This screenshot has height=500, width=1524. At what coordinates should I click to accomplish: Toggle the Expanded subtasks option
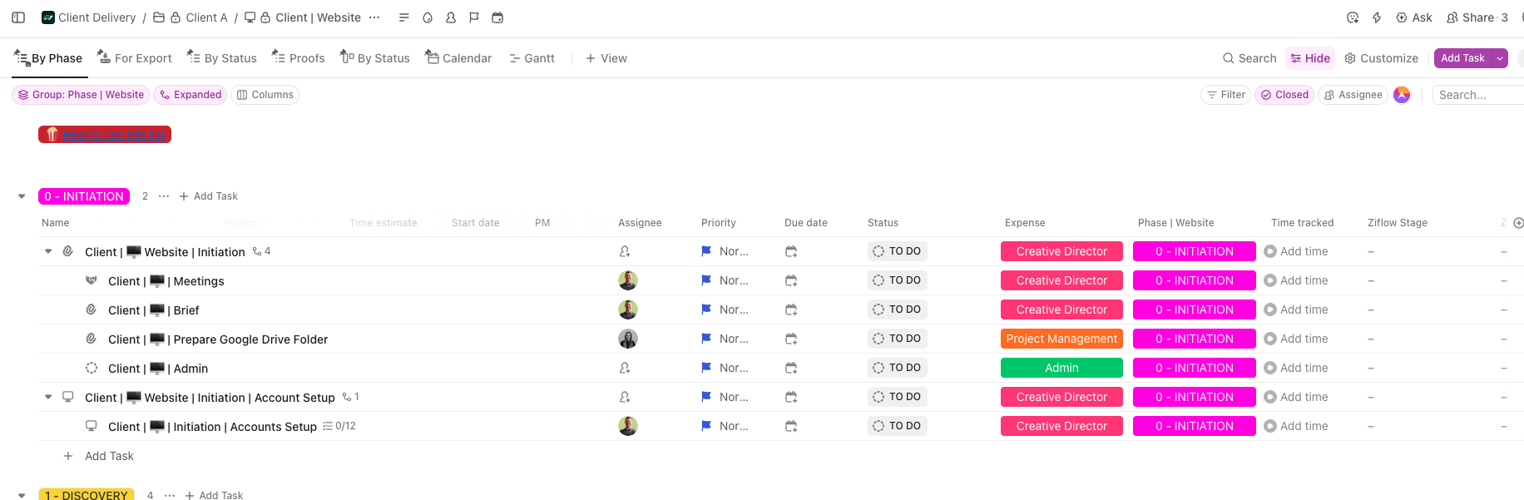tap(190, 95)
